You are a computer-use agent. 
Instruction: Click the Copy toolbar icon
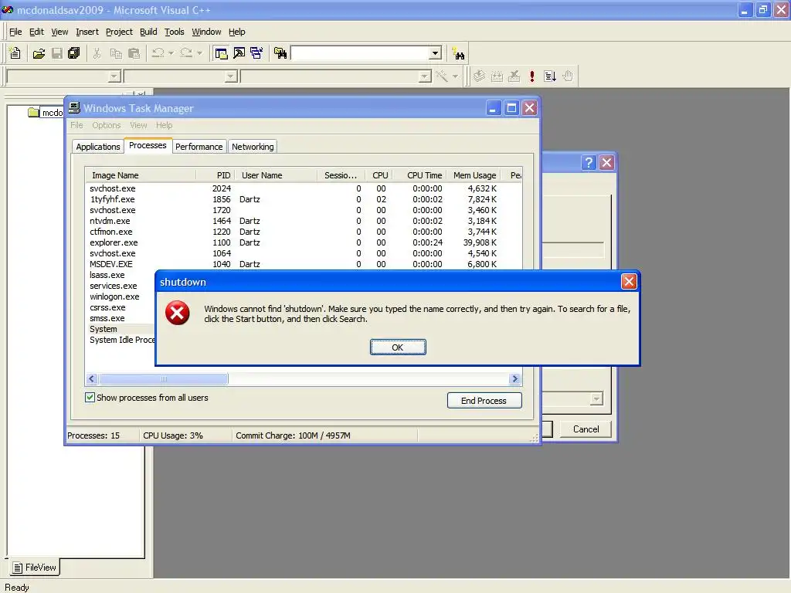tap(116, 53)
